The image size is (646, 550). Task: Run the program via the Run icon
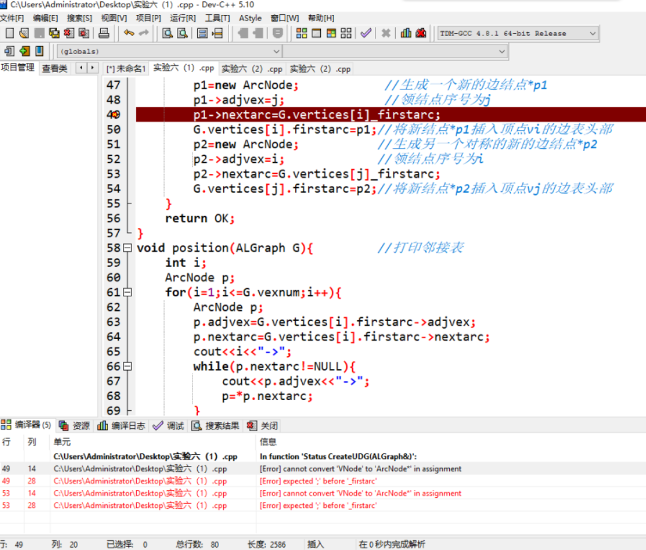(316, 33)
